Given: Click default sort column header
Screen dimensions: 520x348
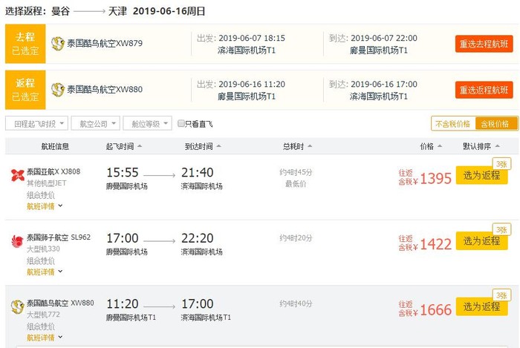Looking at the screenshot, I should (485, 146).
